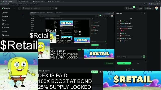Click the browser zoom magnifier icon
The image size is (161, 90).
142,4
